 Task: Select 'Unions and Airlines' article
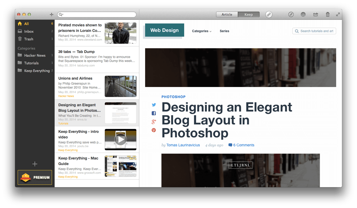click(x=97, y=86)
